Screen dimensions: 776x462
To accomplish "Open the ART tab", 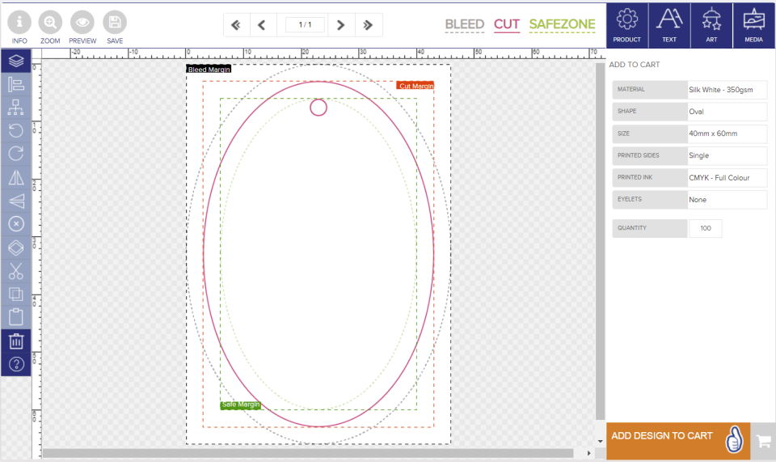I will tap(711, 26).
